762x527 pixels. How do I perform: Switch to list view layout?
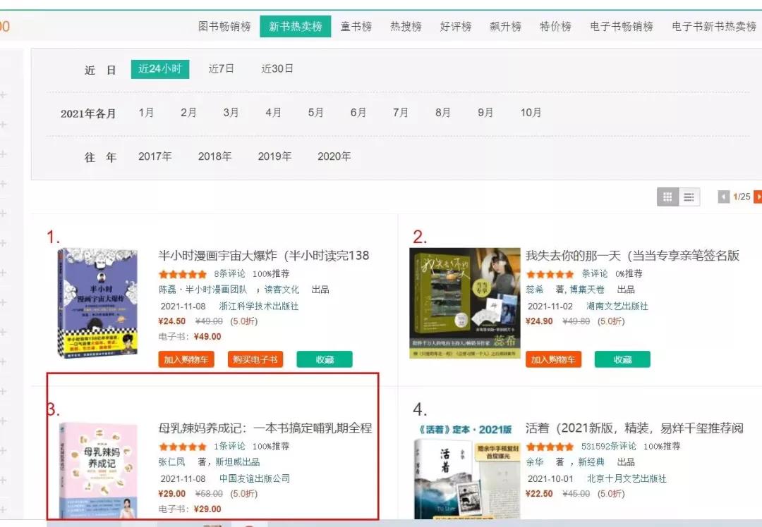[688, 197]
